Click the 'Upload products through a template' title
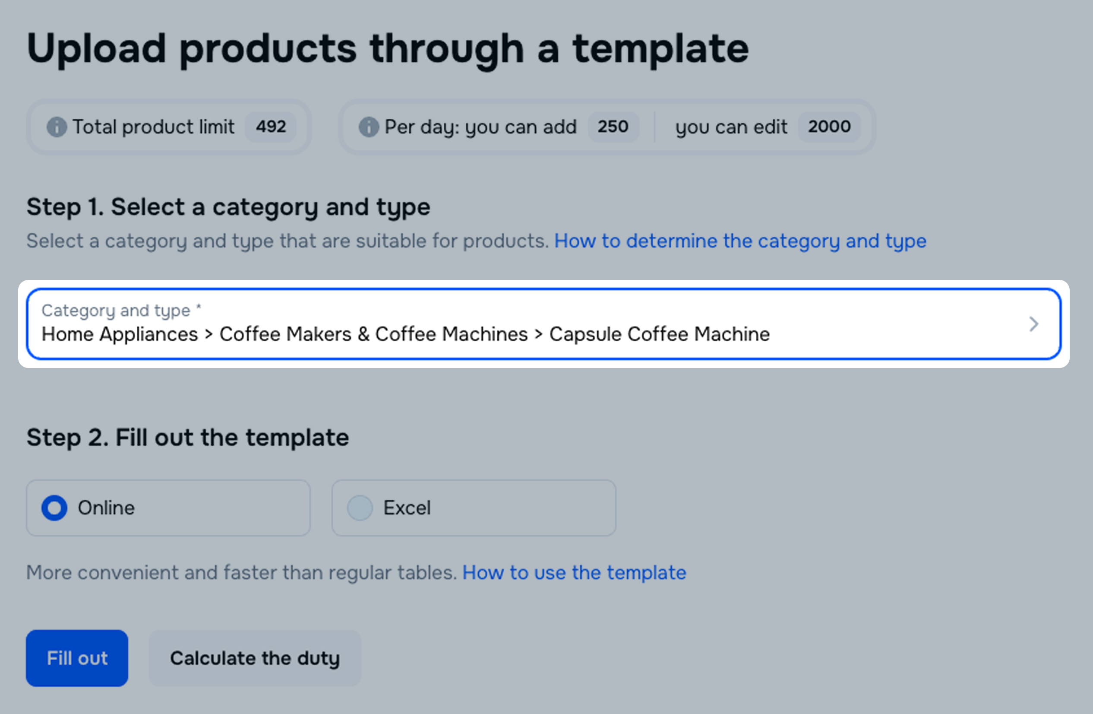The image size is (1093, 714). pyautogui.click(x=387, y=49)
